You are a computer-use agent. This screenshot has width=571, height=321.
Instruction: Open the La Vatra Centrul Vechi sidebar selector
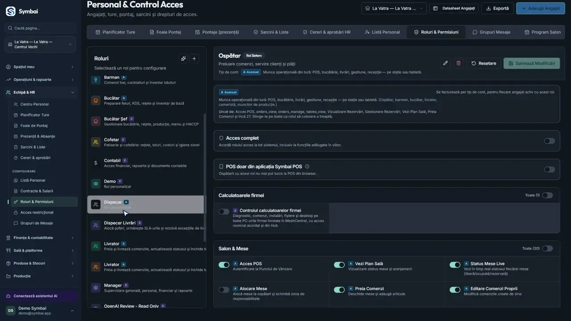[41, 45]
